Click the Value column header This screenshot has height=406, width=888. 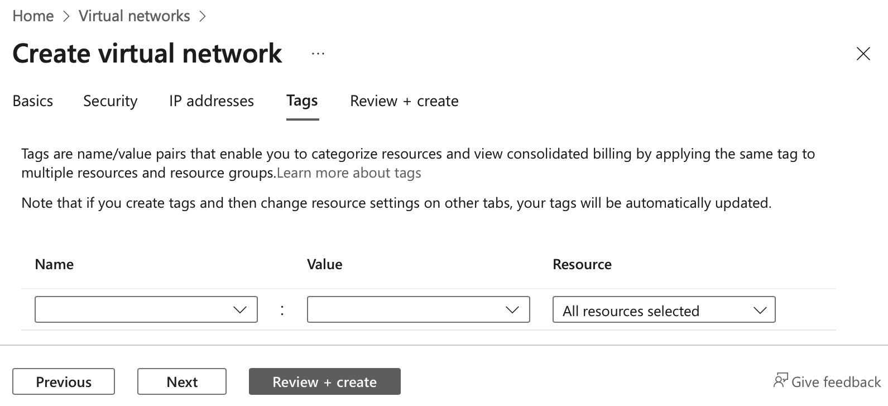pyautogui.click(x=325, y=264)
